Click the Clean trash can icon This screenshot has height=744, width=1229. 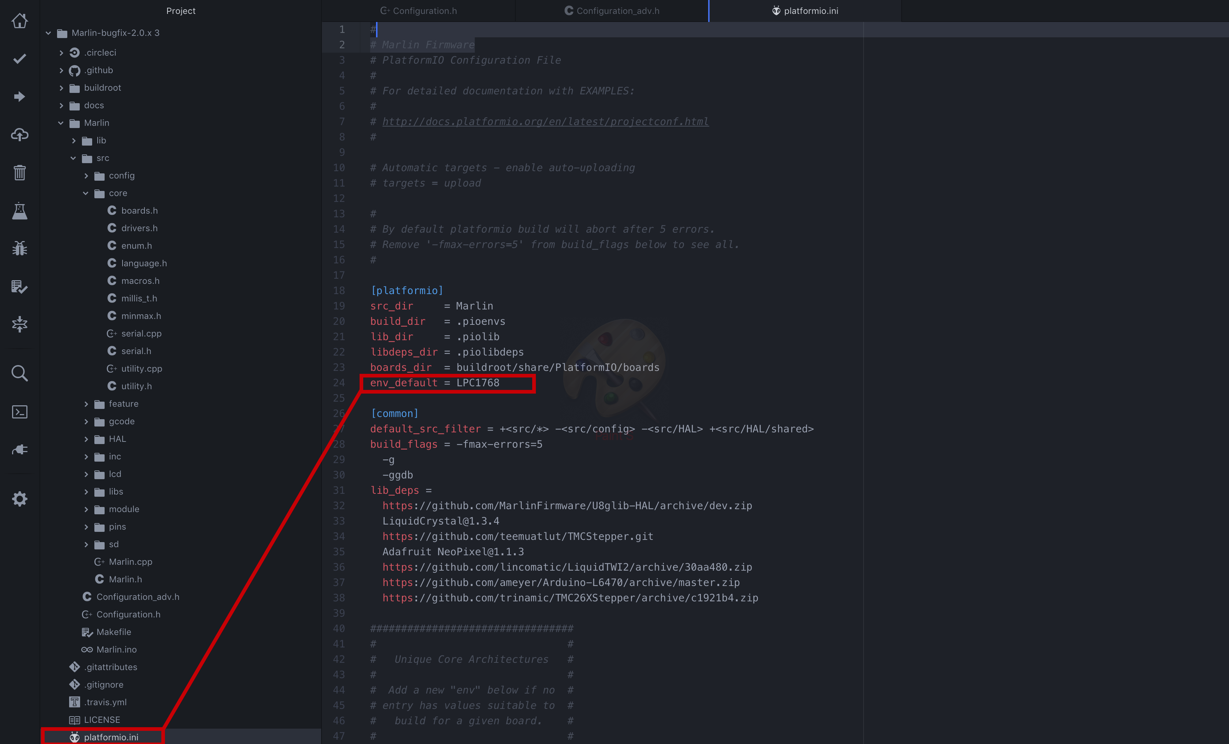point(19,173)
